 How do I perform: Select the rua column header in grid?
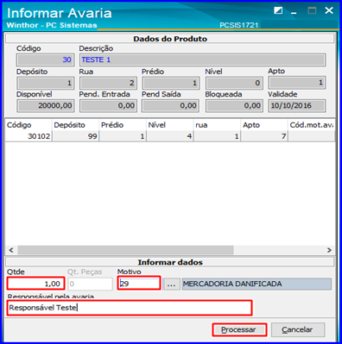(217, 125)
